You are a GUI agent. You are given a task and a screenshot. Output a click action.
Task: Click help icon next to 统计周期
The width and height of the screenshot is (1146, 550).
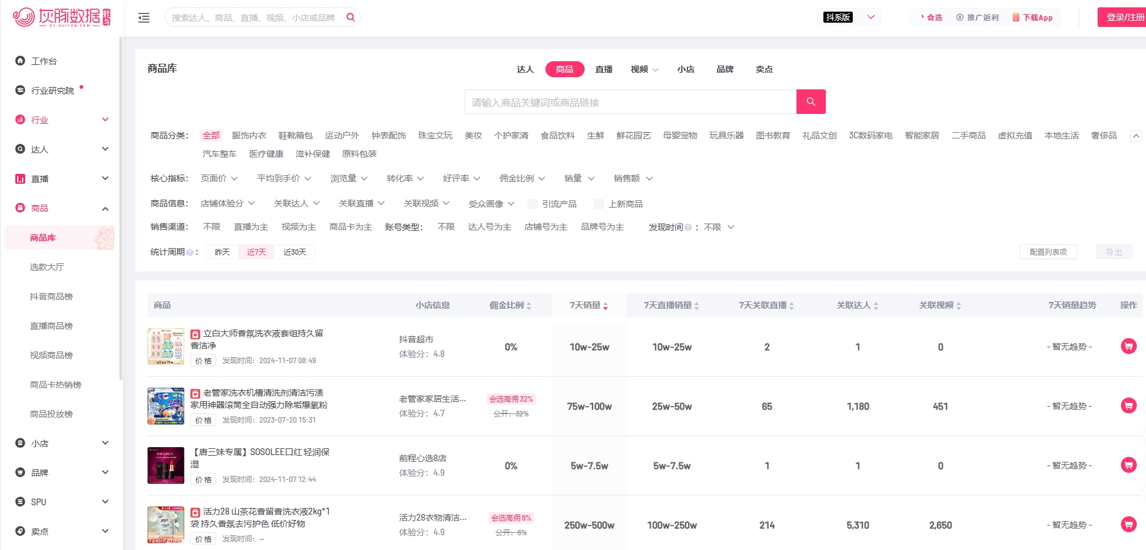coord(190,252)
